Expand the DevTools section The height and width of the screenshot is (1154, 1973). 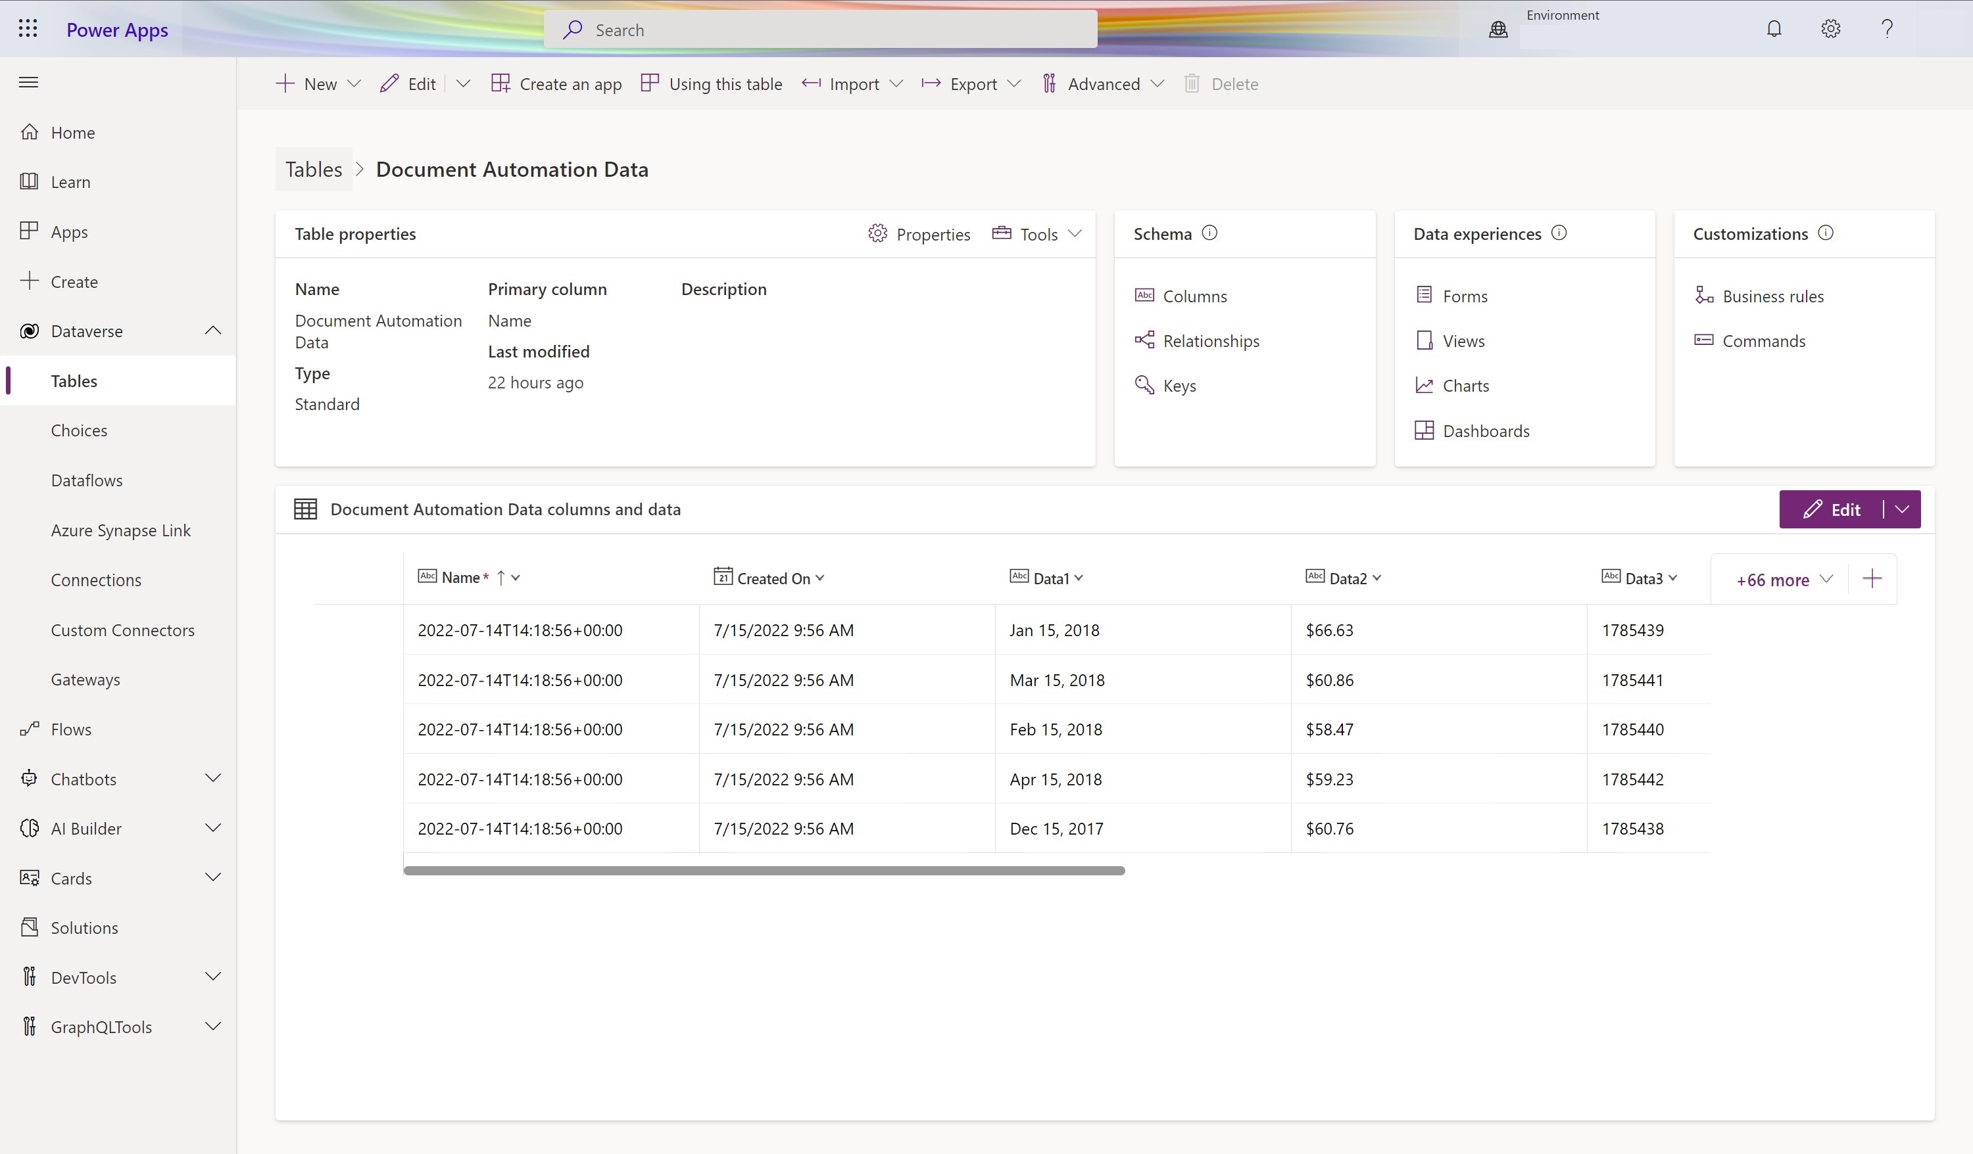(x=212, y=977)
